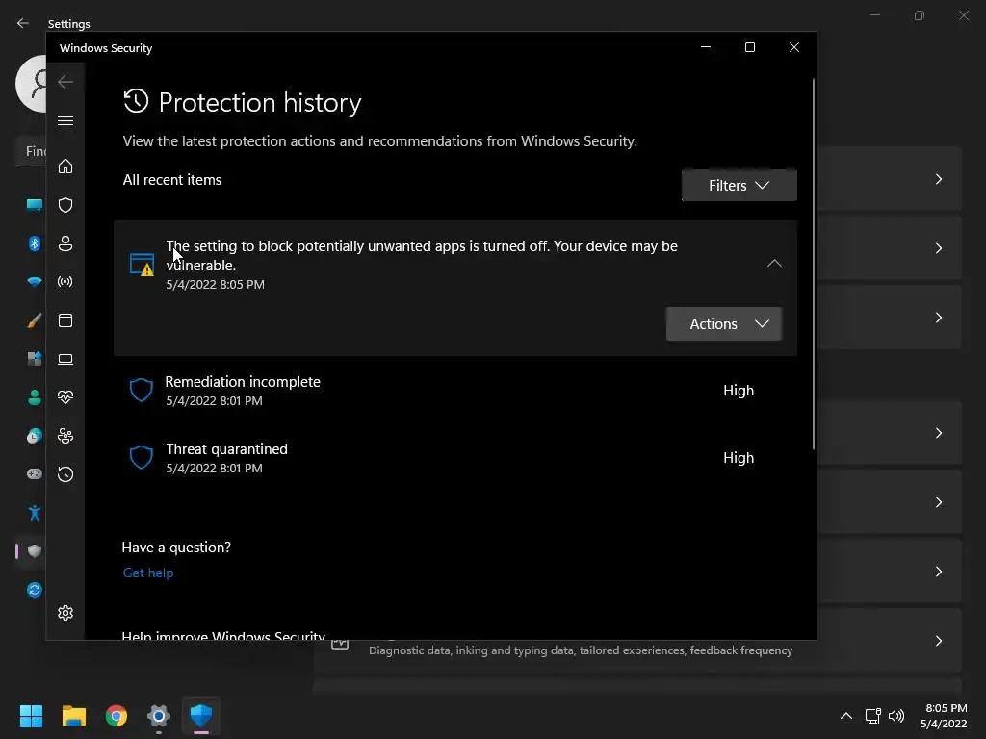The height and width of the screenshot is (739, 986).
Task: Click the unwanted apps warning icon
Action: [142, 265]
